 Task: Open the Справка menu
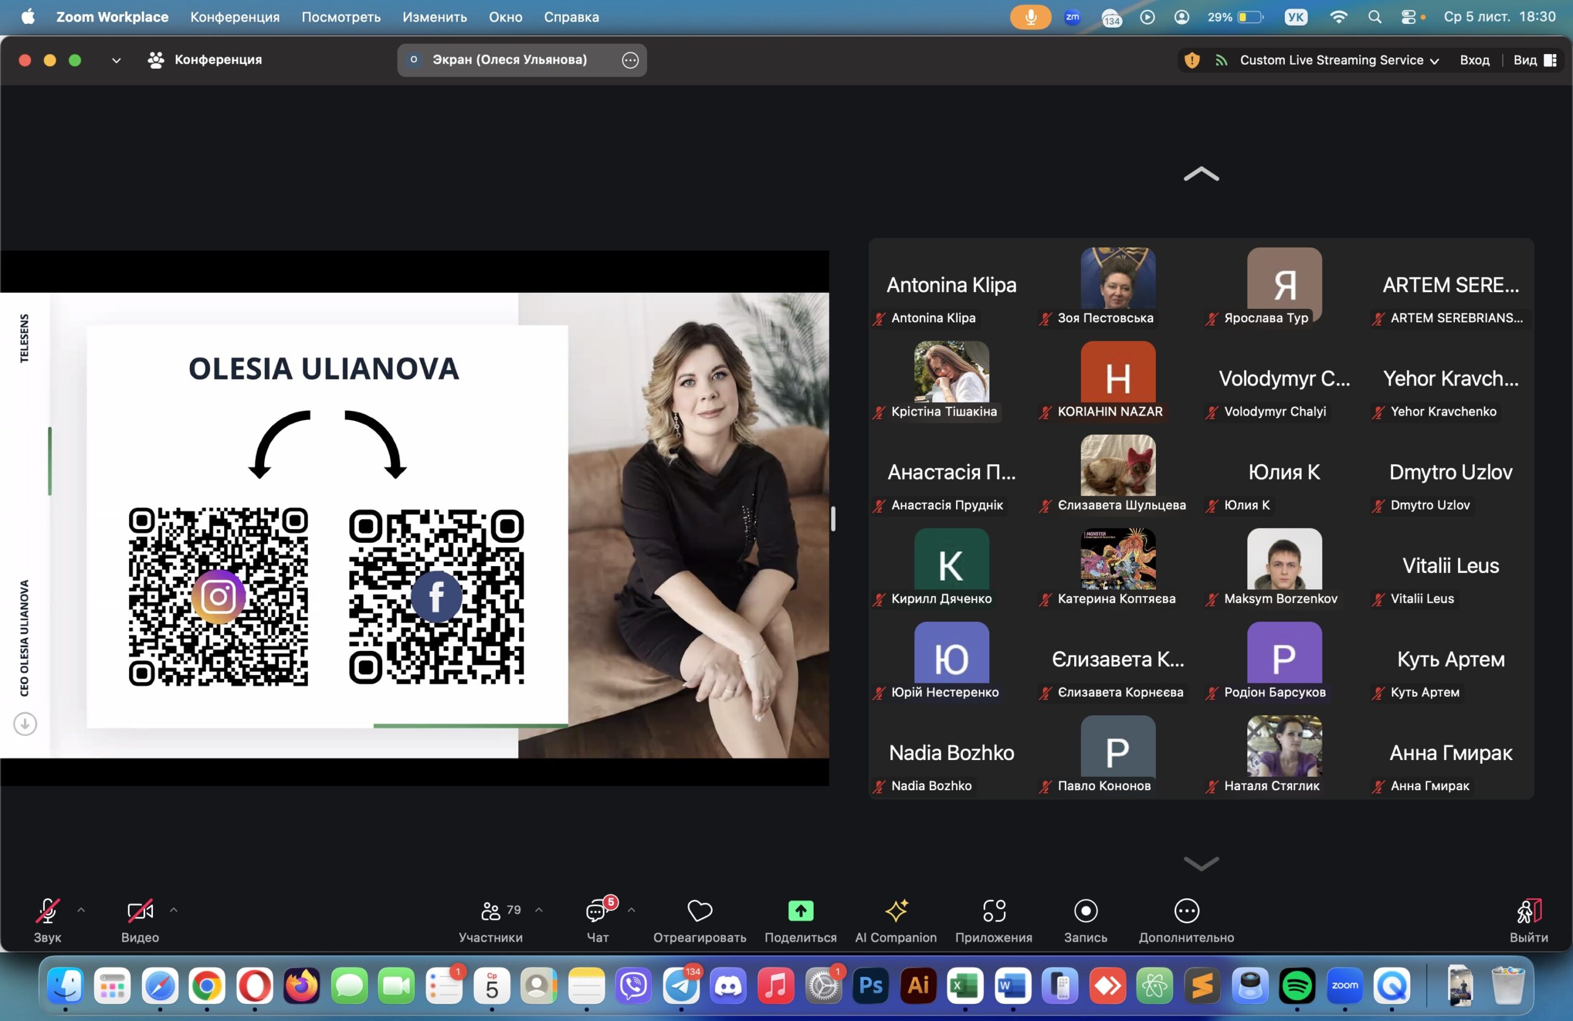pyautogui.click(x=571, y=17)
